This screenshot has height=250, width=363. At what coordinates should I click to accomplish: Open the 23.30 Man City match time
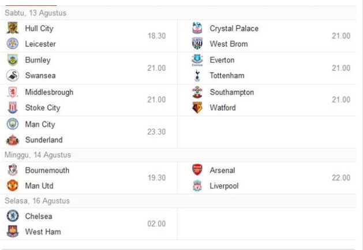tap(156, 132)
